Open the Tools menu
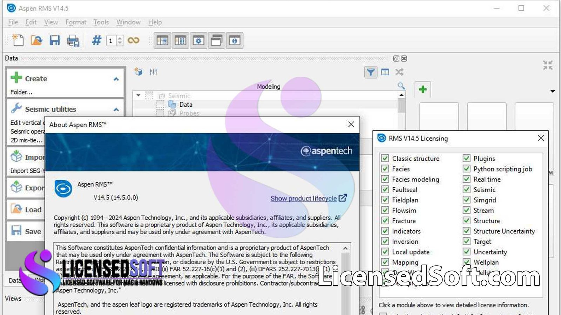The image size is (561, 315). pos(101,22)
